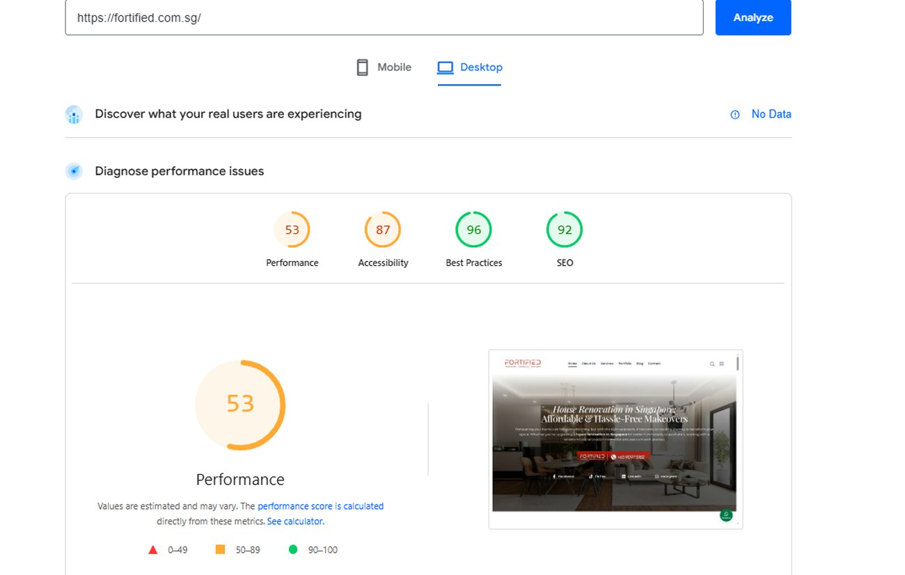This screenshot has height=575, width=905.
Task: Jump to SEO score gauge 92
Action: (565, 230)
